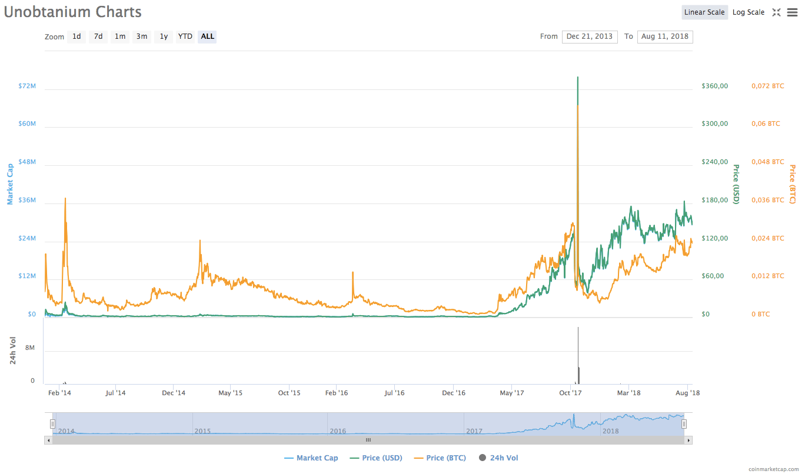Click the Unobtanium Charts title
Viewport: 805px width, 474px height.
(73, 12)
